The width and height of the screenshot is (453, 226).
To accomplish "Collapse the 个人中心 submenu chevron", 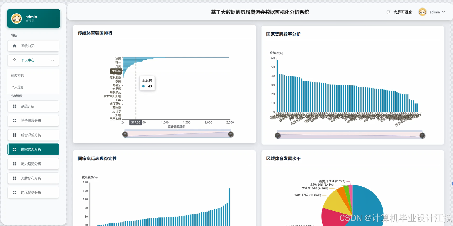I will point(53,60).
